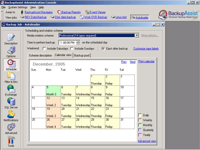
Task: Select the Schedule clock icon
Action: tap(11, 63)
